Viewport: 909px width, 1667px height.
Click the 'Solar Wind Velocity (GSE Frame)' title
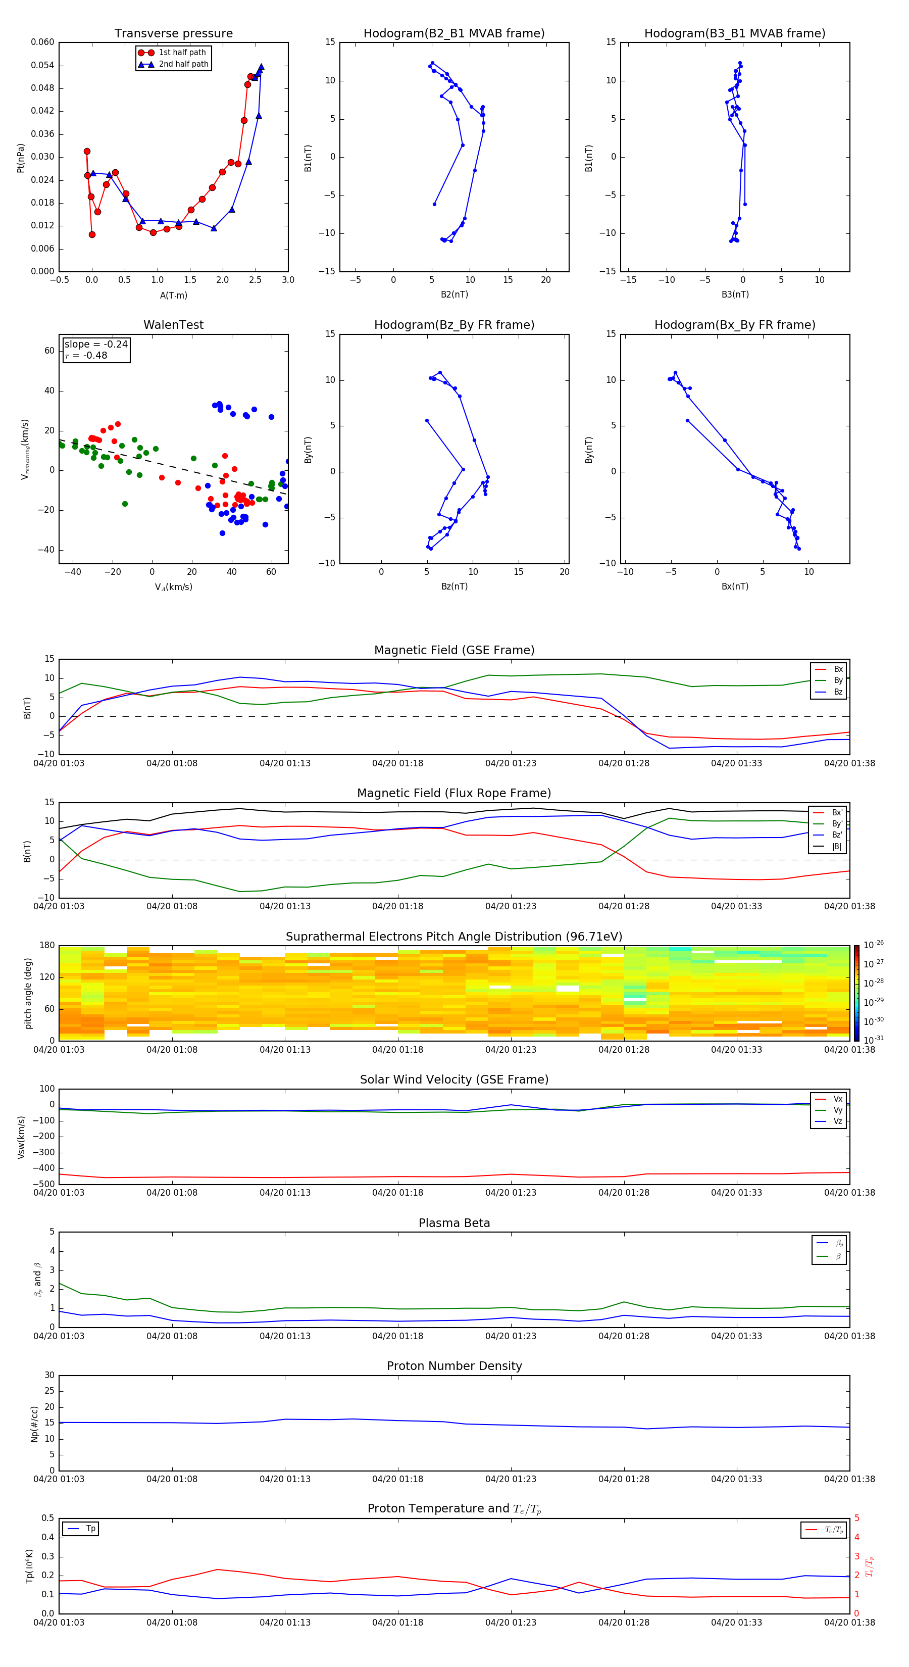(x=454, y=1080)
